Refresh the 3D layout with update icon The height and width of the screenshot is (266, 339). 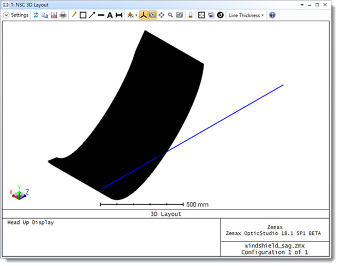[35, 15]
